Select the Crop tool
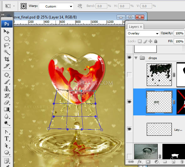This screenshot has width=185, height=167. 7,59
